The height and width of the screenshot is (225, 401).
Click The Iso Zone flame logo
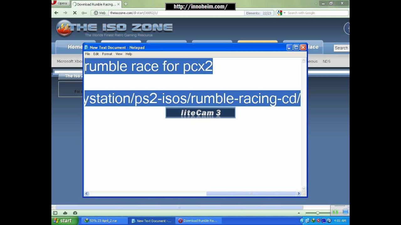64,28
